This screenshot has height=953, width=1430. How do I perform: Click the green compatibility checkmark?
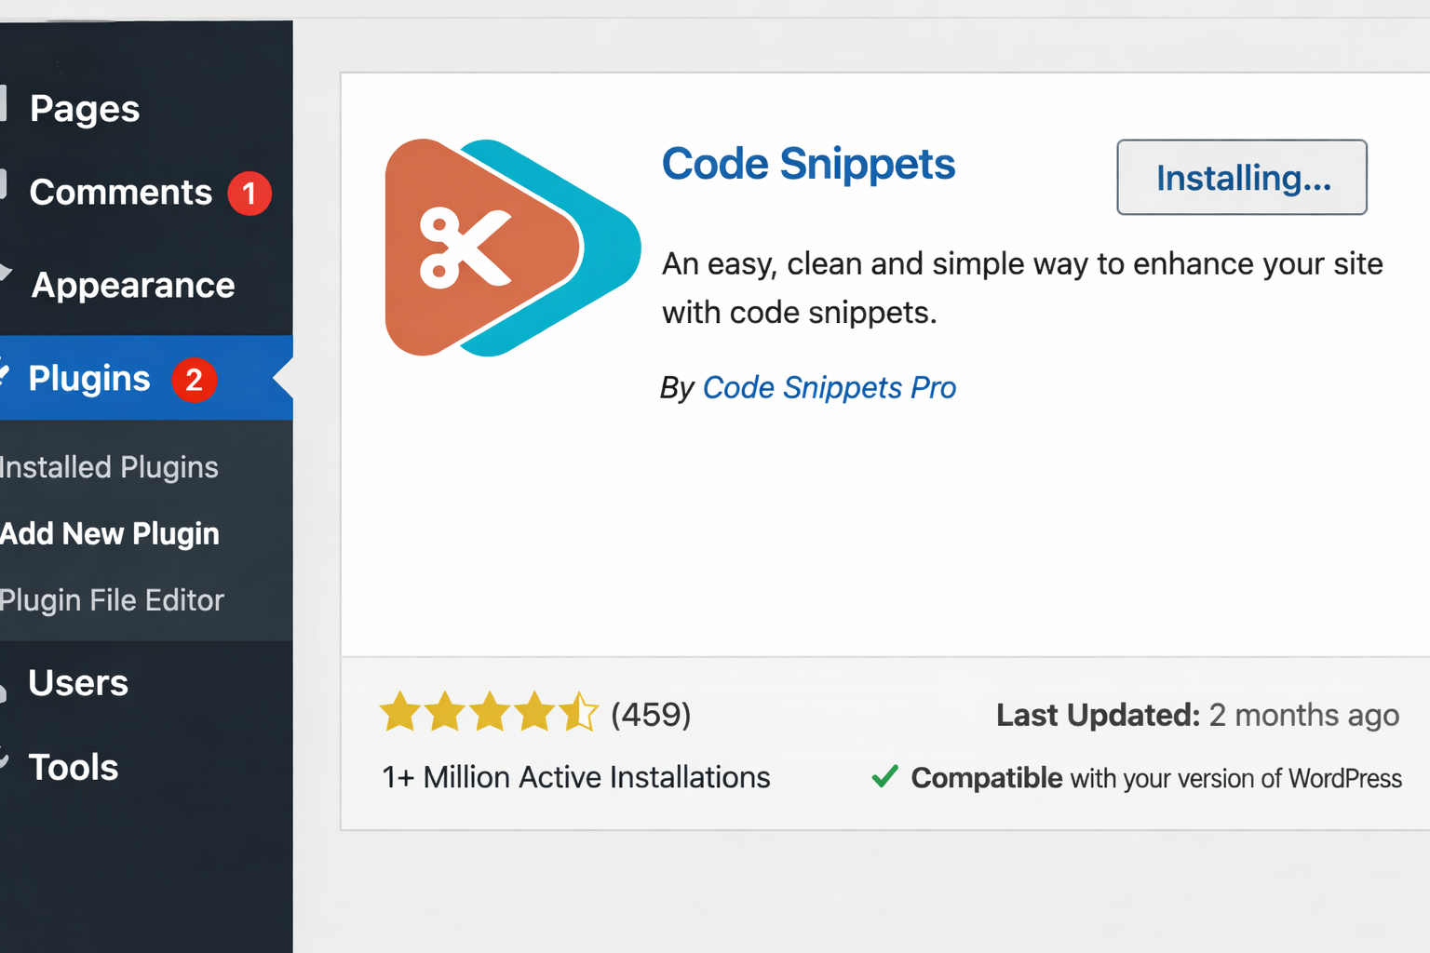point(884,776)
